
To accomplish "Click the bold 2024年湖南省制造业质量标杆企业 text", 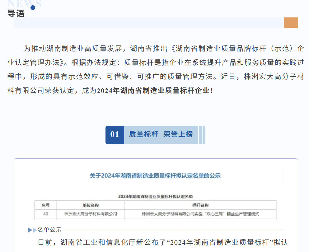I will 153,91.
